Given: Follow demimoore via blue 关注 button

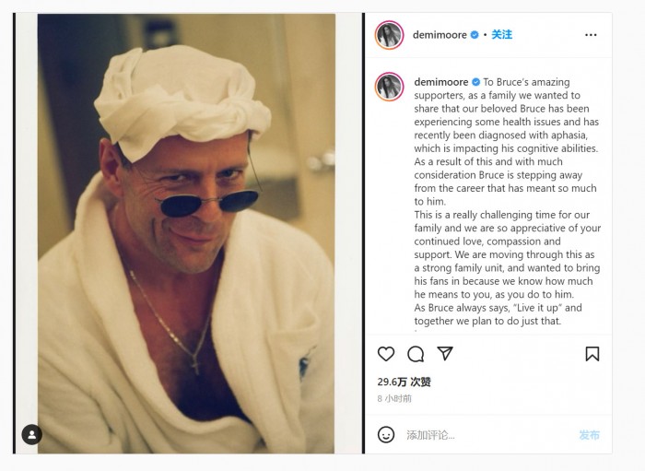Looking at the screenshot, I should click(502, 34).
